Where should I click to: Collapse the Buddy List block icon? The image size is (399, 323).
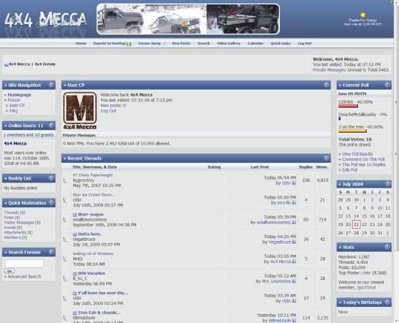point(51,178)
